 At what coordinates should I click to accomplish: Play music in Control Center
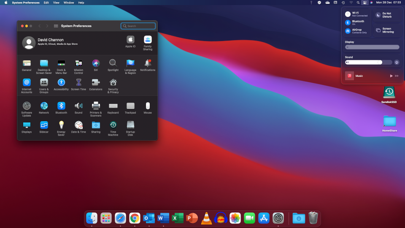[x=391, y=76]
